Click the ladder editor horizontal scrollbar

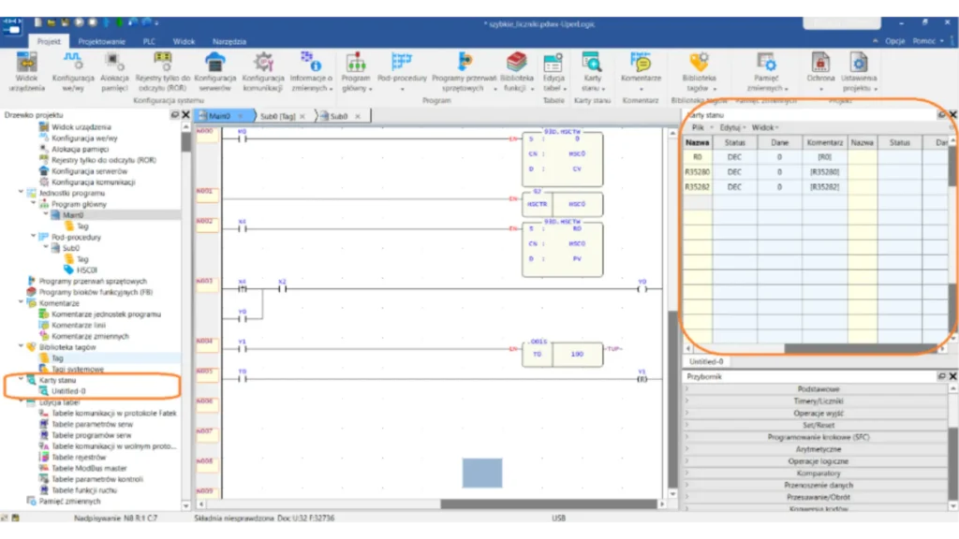[549, 504]
